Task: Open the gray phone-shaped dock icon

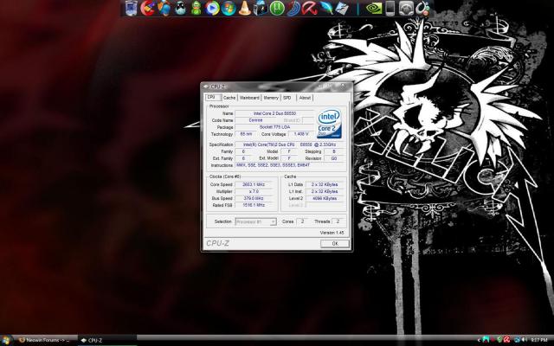Action: [390, 8]
